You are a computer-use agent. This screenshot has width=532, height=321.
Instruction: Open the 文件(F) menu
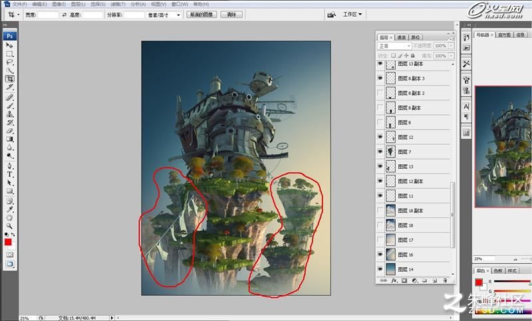(19, 5)
